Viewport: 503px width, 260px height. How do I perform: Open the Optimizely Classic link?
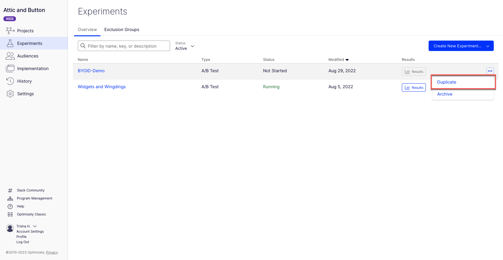click(x=31, y=215)
